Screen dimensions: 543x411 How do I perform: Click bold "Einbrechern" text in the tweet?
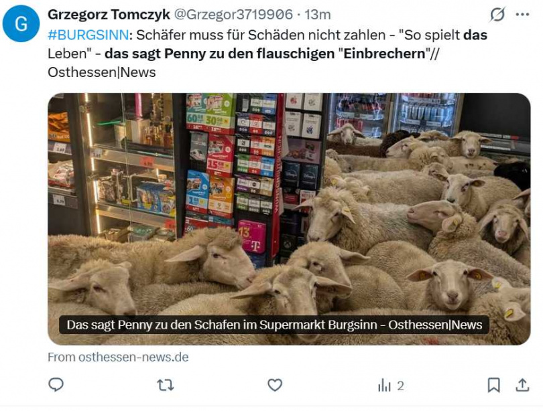coord(384,54)
